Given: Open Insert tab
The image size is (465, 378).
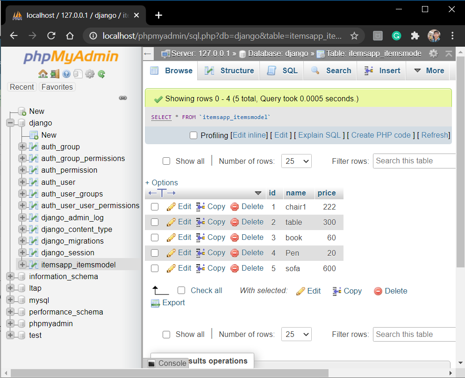Looking at the screenshot, I should (382, 71).
